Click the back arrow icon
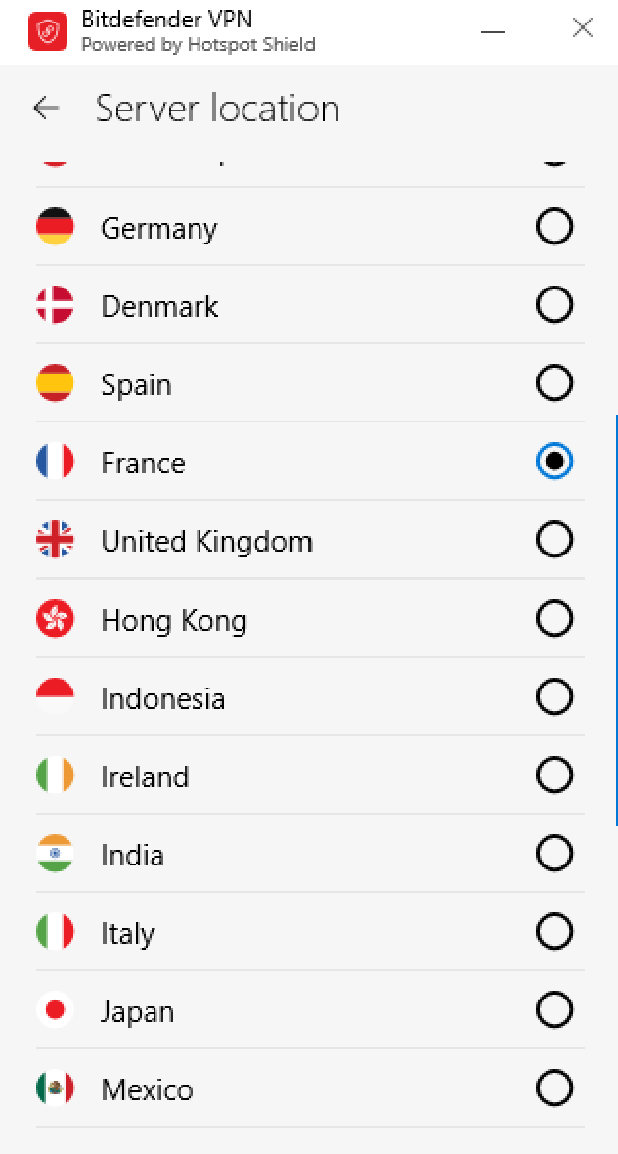 click(x=46, y=109)
